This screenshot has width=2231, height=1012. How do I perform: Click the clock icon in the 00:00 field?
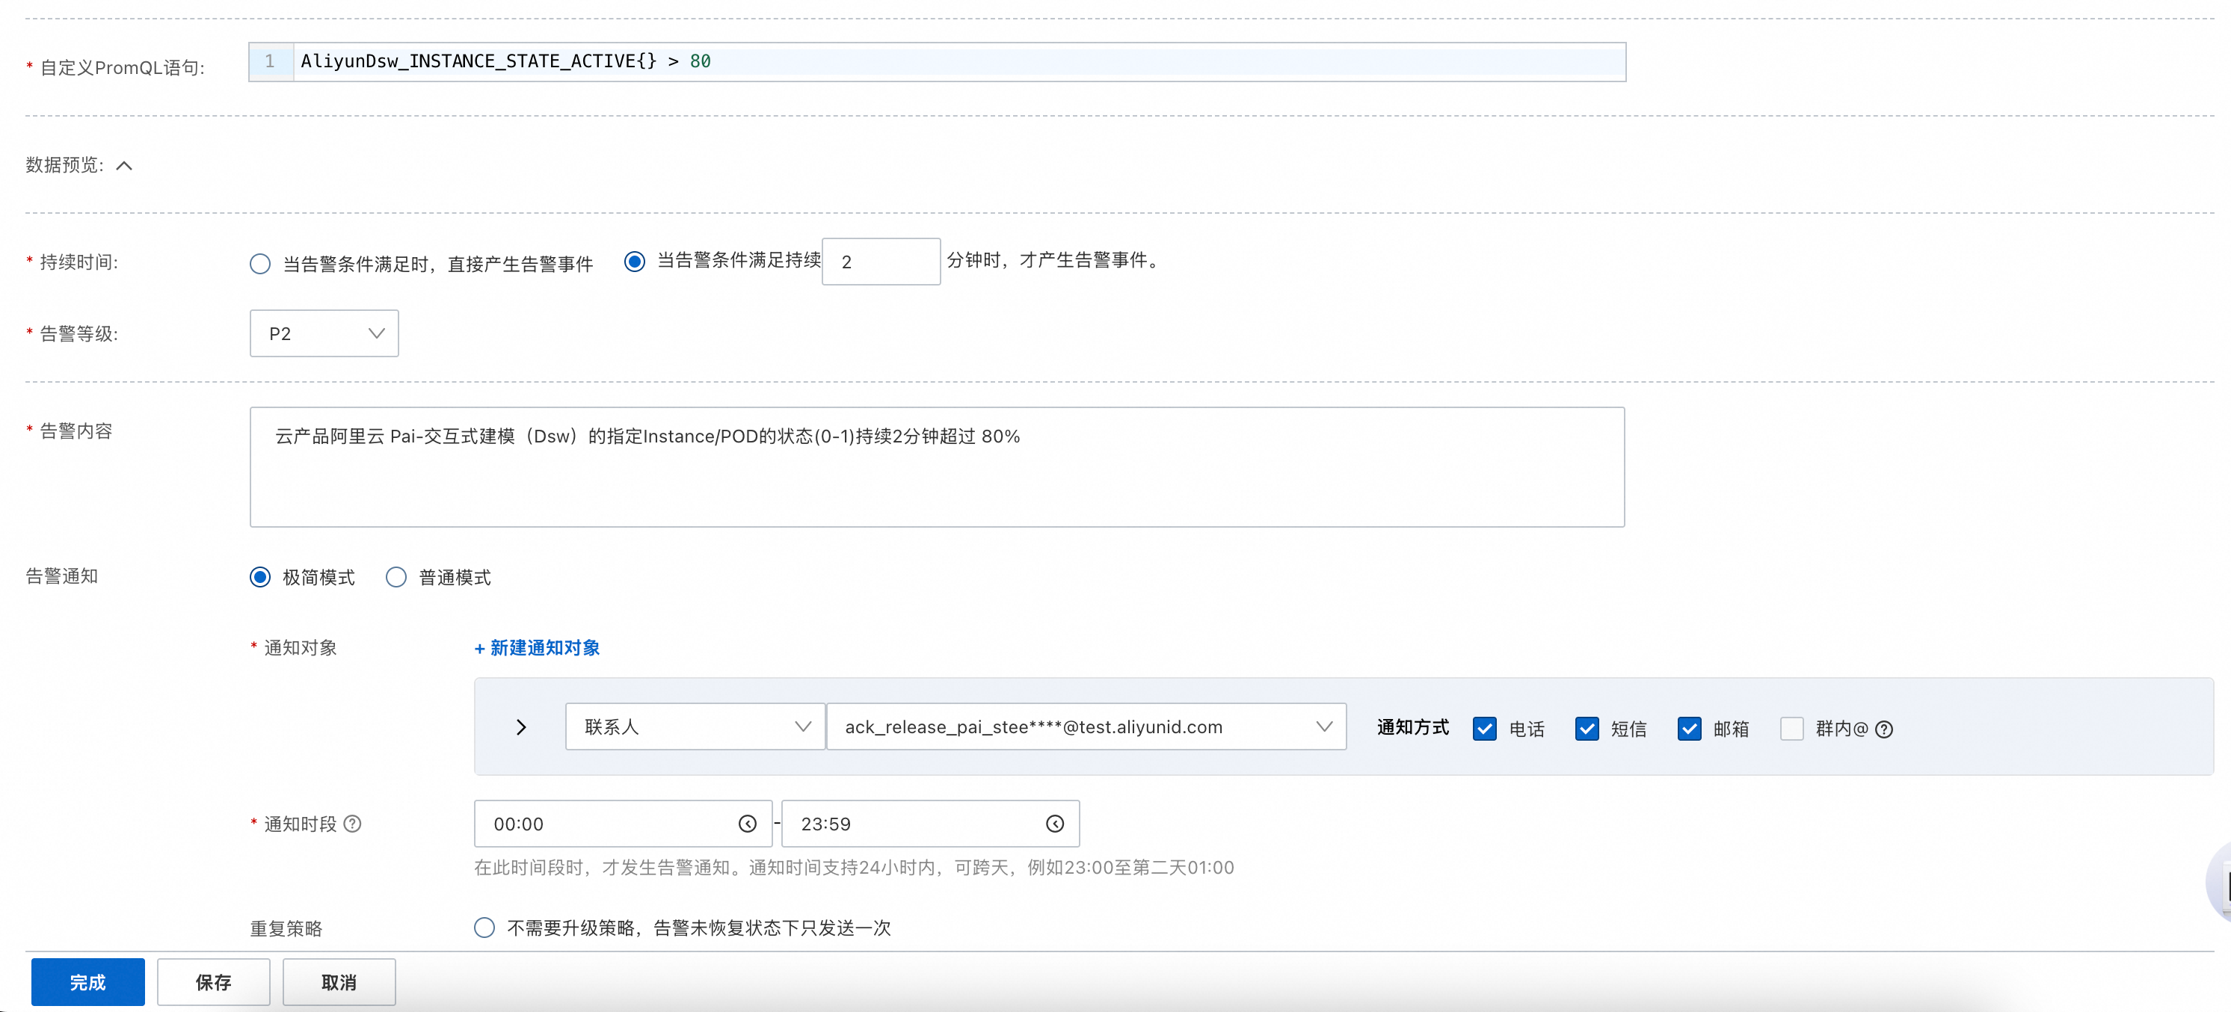click(x=747, y=824)
